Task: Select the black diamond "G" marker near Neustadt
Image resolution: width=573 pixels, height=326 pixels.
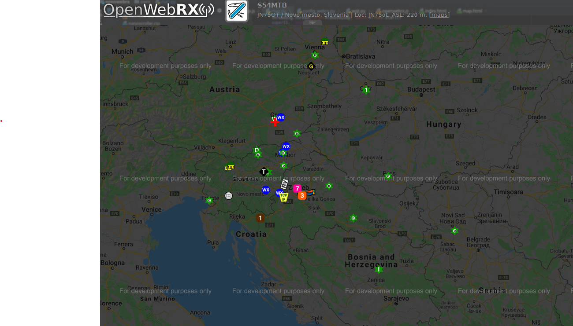Action: click(311, 66)
